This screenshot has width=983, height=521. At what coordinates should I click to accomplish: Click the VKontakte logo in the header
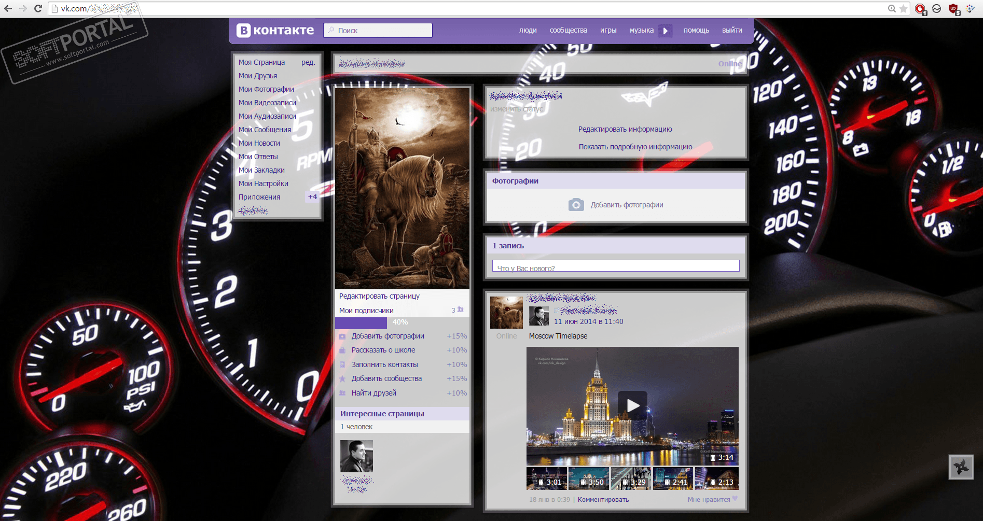[x=275, y=31]
